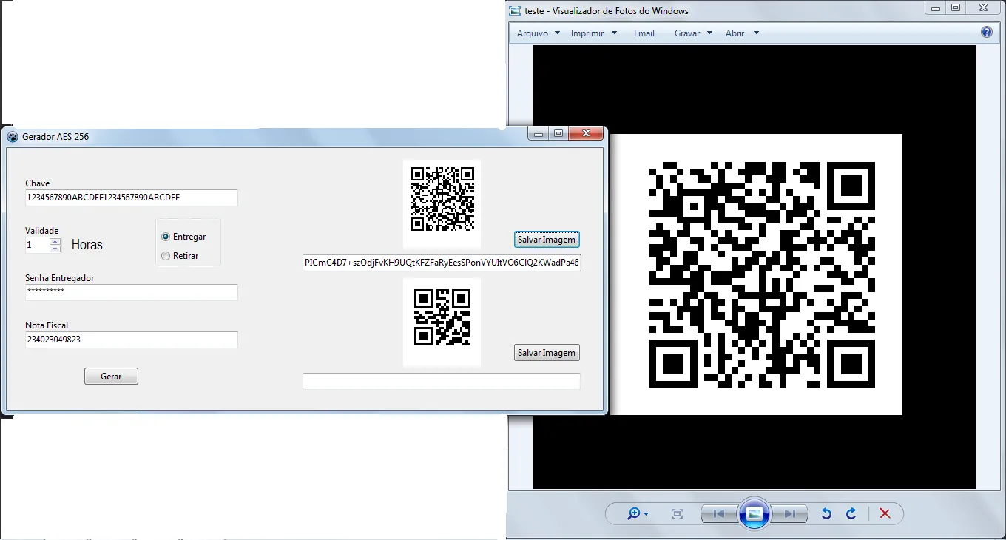This screenshot has height=540, width=1006.
Task: Minimize the Gerador AES 256 window
Action: click(539, 134)
